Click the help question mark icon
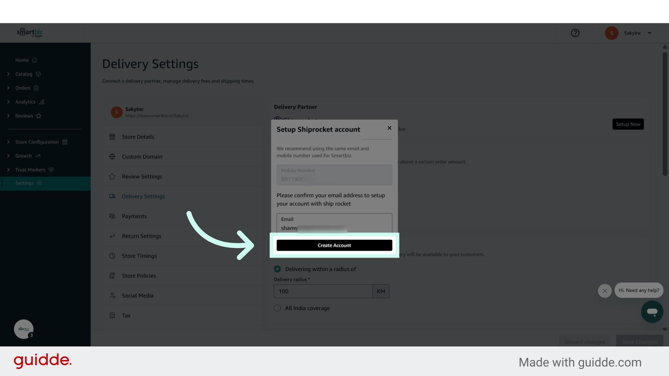This screenshot has width=669, height=376. pyautogui.click(x=575, y=33)
